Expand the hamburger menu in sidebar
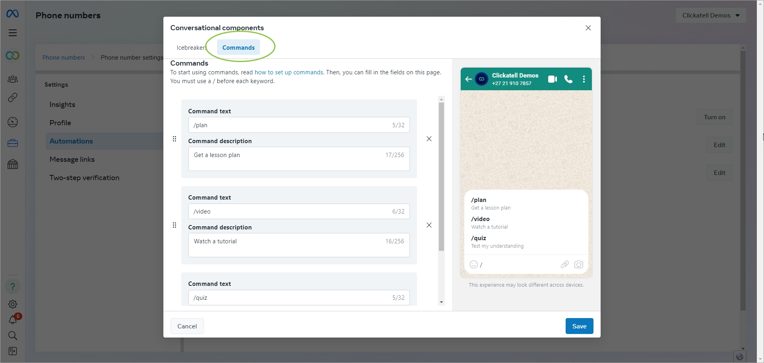Viewport: 764px width, 363px height. click(x=13, y=33)
